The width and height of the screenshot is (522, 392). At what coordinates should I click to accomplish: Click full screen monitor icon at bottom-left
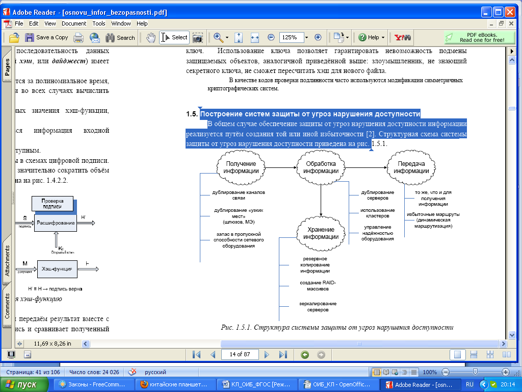(x=11, y=354)
